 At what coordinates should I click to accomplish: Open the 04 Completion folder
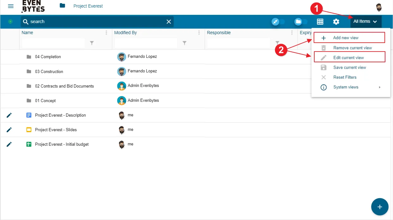pos(48,57)
